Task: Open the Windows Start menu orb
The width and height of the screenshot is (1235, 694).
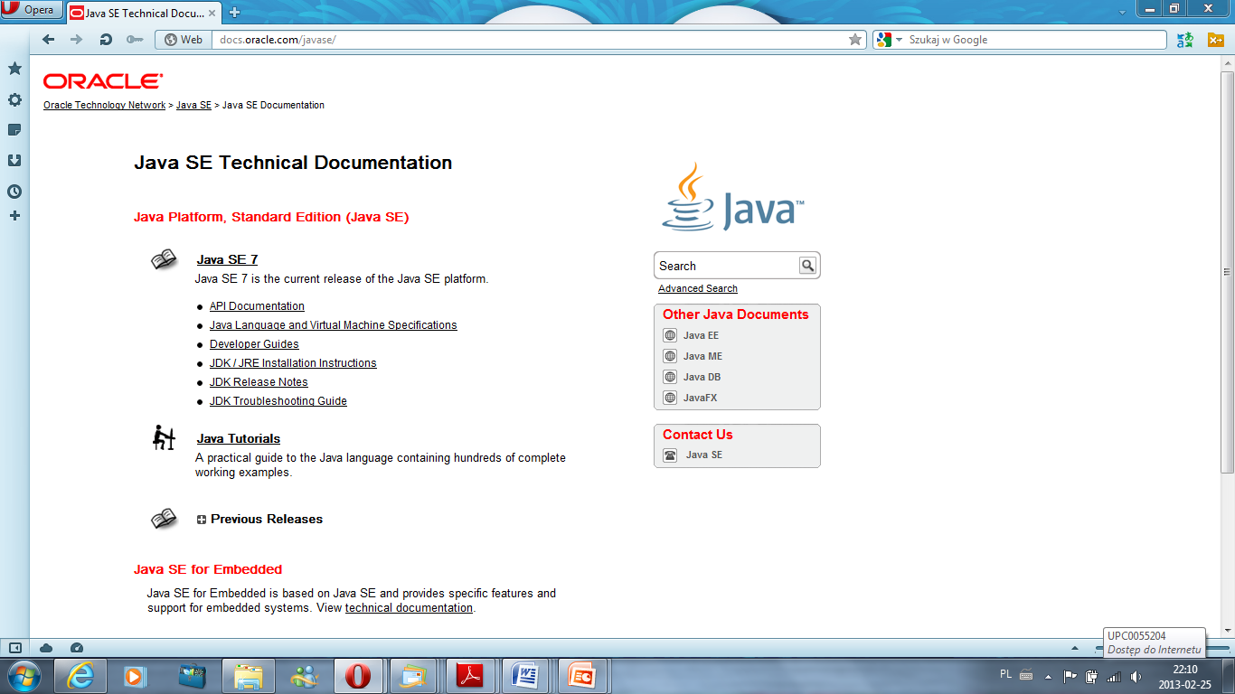Action: (x=24, y=675)
